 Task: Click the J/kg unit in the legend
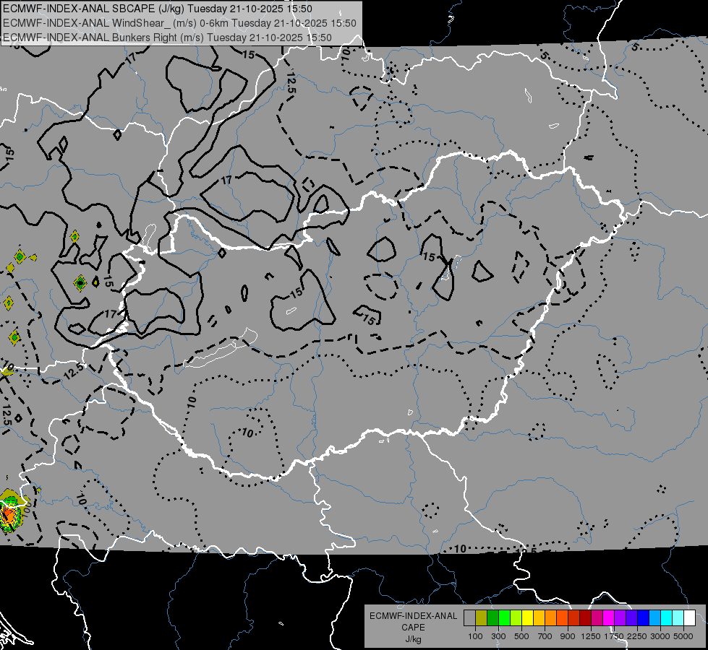(413, 639)
